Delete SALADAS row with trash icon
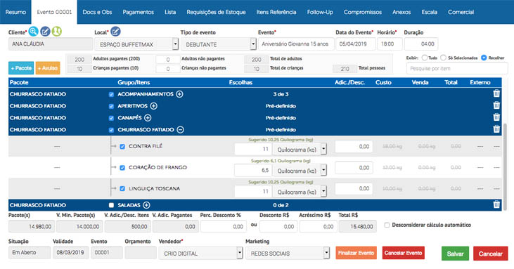The image size is (514, 269). (496, 204)
